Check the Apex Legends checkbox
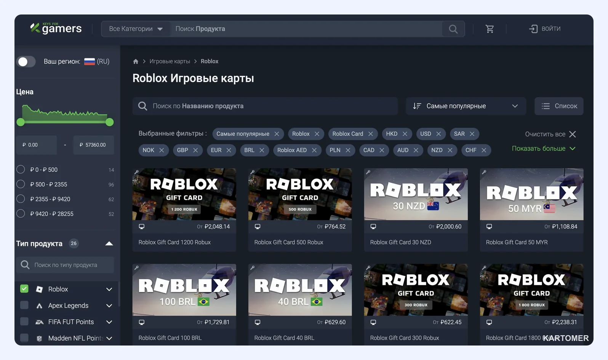 (x=24, y=305)
